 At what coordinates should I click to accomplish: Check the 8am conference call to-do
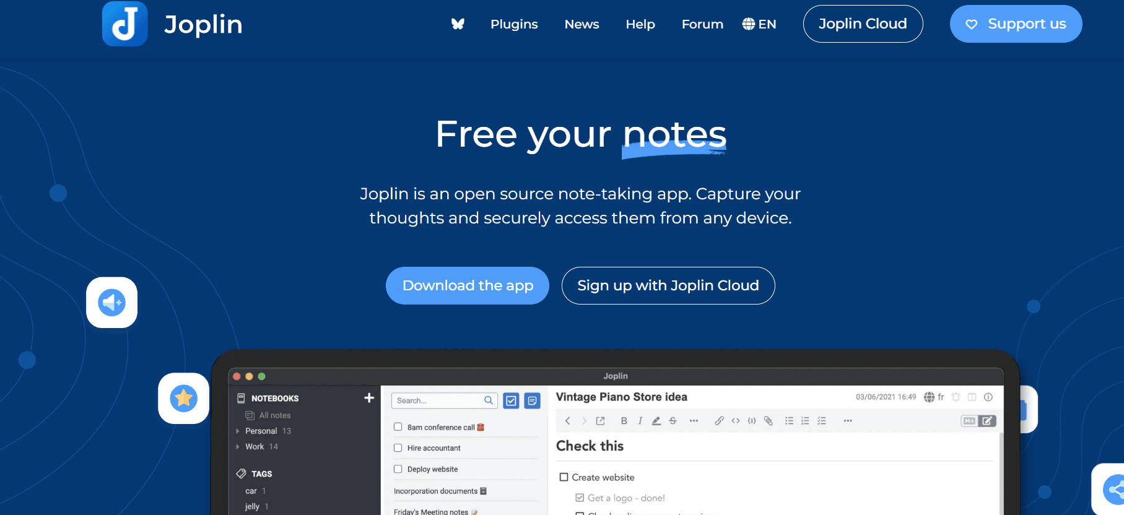click(398, 427)
